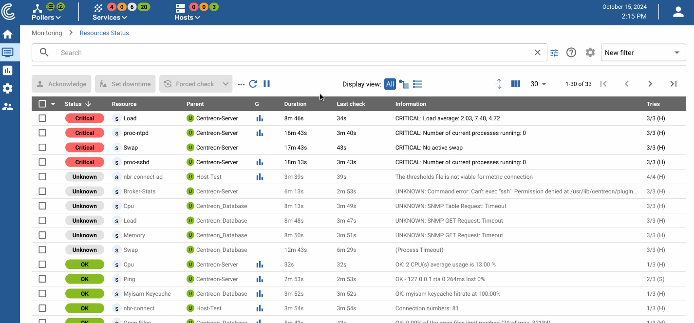Go to last page
This screenshot has height=323, width=694.
click(x=674, y=84)
